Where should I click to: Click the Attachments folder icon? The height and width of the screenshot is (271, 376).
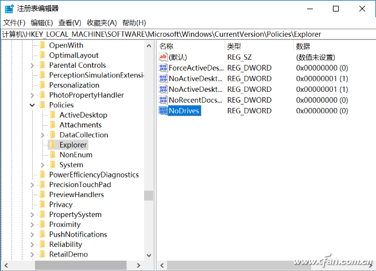(53, 125)
